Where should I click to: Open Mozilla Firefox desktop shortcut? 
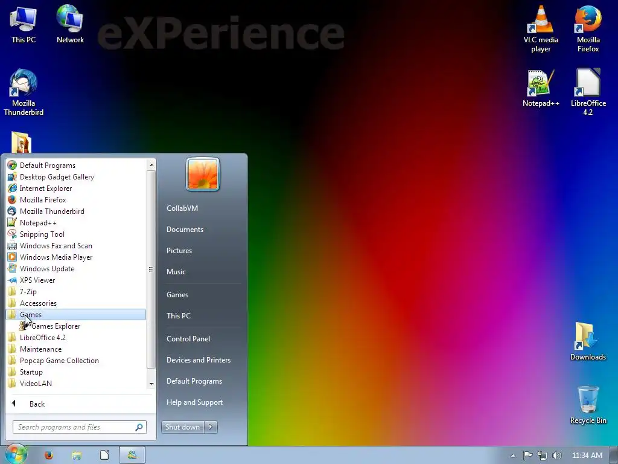[x=588, y=28]
